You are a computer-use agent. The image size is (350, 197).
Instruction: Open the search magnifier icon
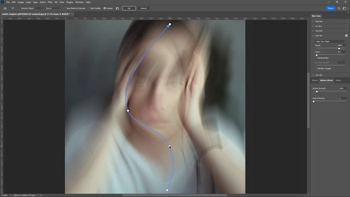click(339, 8)
